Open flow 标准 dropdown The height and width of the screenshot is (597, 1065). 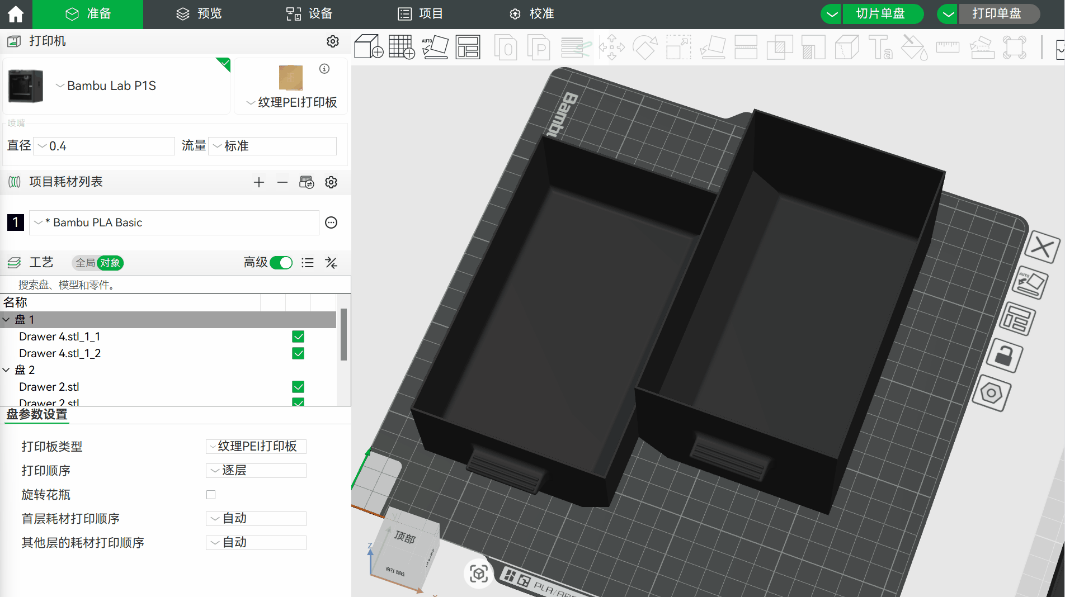pos(272,146)
